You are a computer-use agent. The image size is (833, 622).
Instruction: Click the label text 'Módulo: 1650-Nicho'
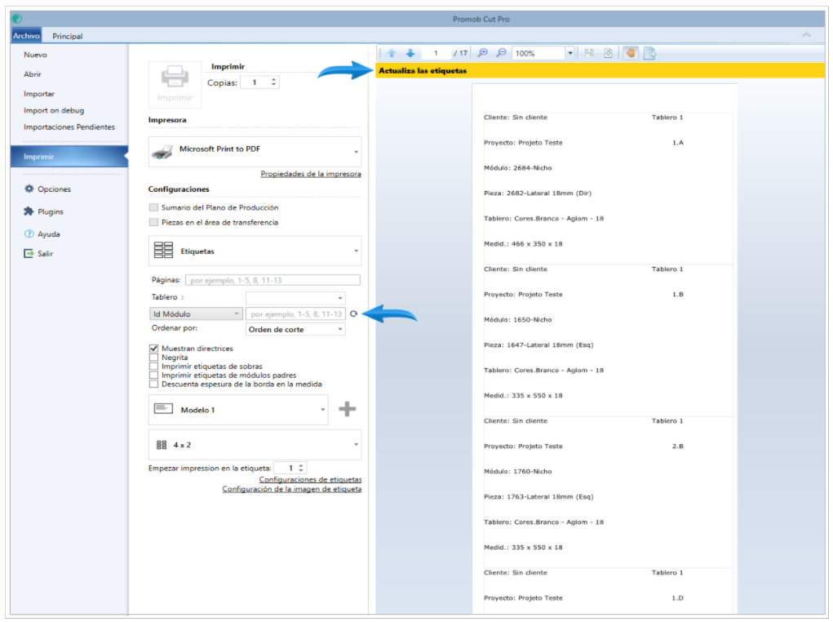(517, 319)
